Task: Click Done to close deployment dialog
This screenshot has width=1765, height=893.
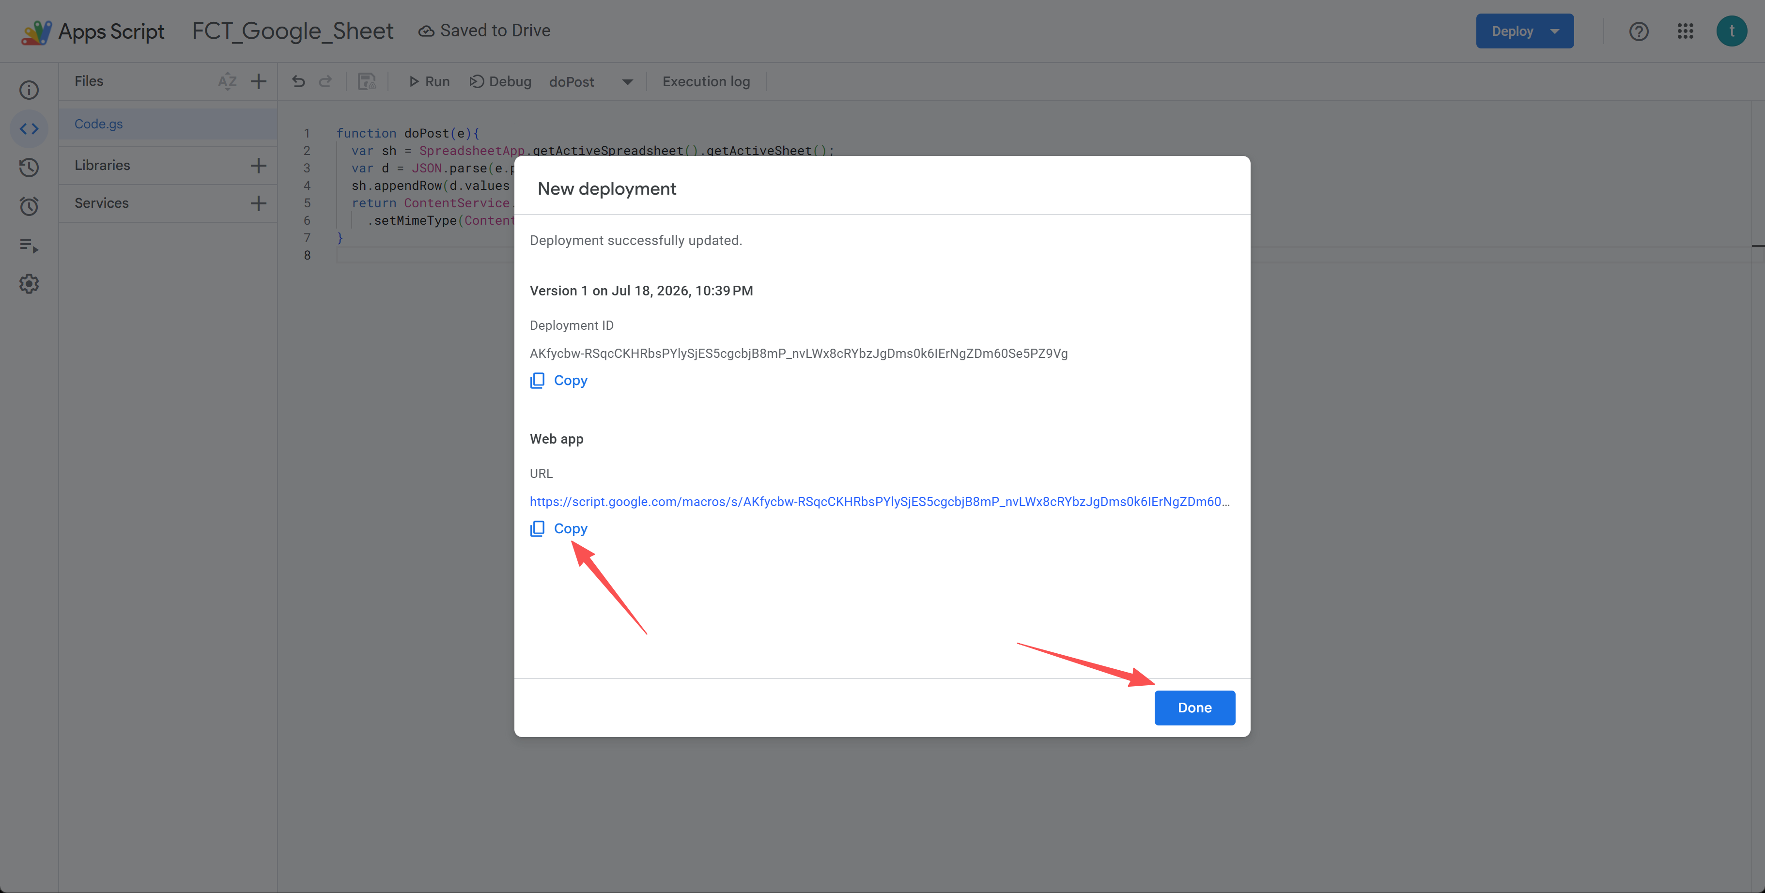Action: click(x=1194, y=708)
